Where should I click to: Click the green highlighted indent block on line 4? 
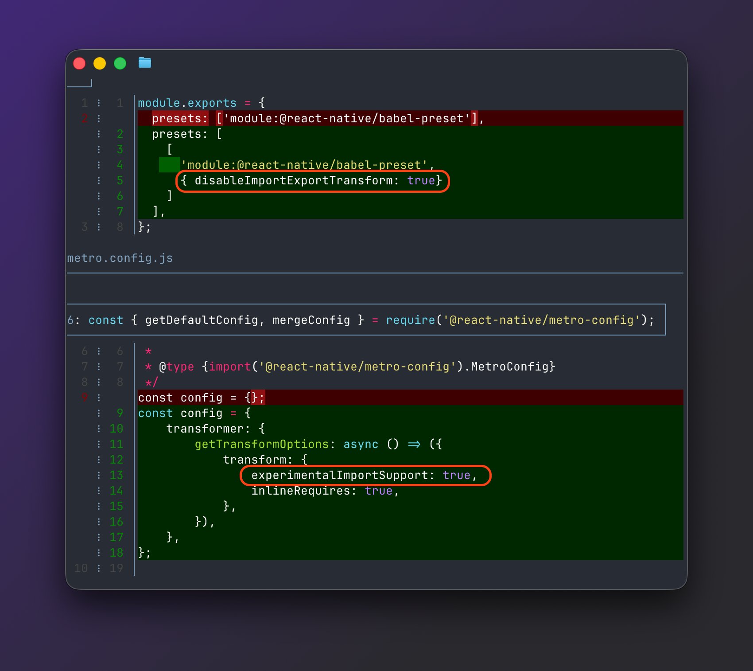pyautogui.click(x=170, y=164)
